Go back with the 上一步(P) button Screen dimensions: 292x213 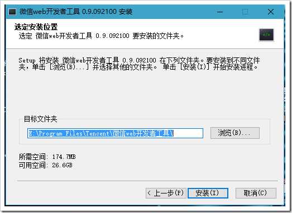click(166, 193)
